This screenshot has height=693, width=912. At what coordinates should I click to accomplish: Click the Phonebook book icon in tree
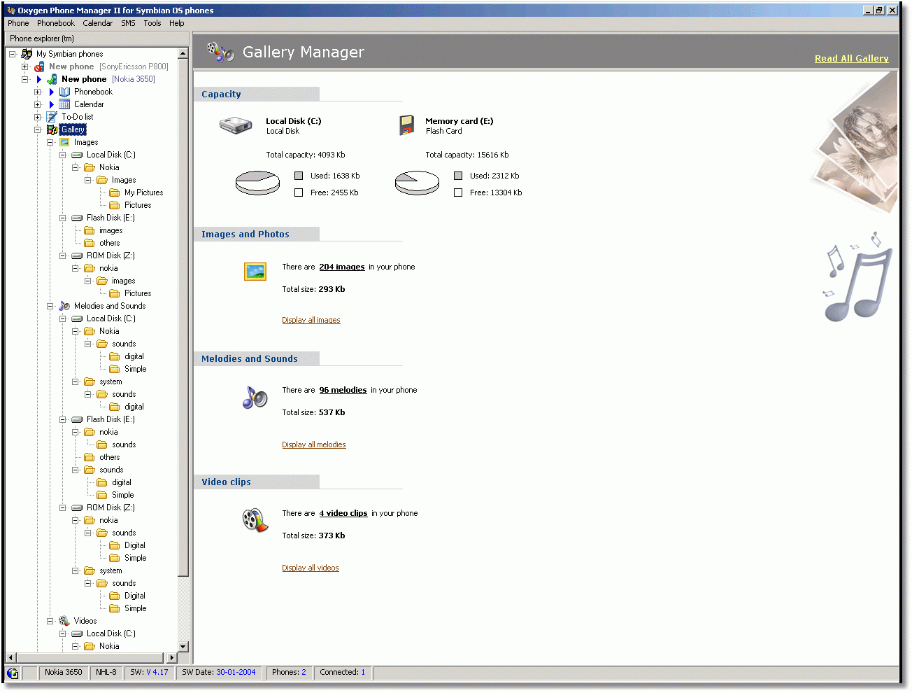click(64, 92)
